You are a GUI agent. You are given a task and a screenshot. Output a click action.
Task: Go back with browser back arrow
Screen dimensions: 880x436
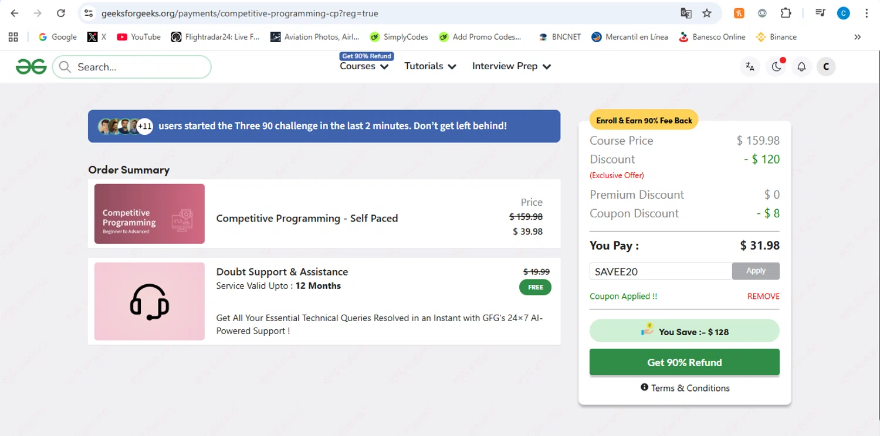(15, 13)
